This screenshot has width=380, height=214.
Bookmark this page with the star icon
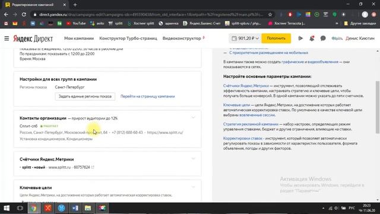pyautogui.click(x=270, y=14)
